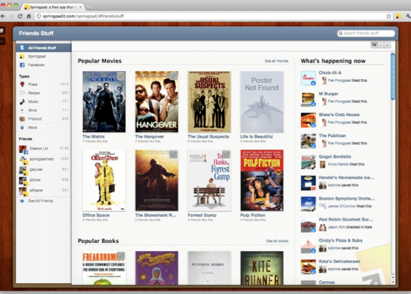Toggle the checkmark on Shawshank Redemption poster
This screenshot has width=411, height=294.
click(x=173, y=154)
